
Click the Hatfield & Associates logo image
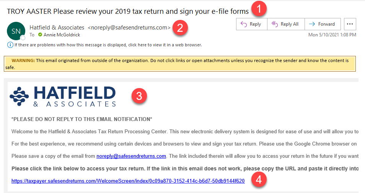[63, 96]
